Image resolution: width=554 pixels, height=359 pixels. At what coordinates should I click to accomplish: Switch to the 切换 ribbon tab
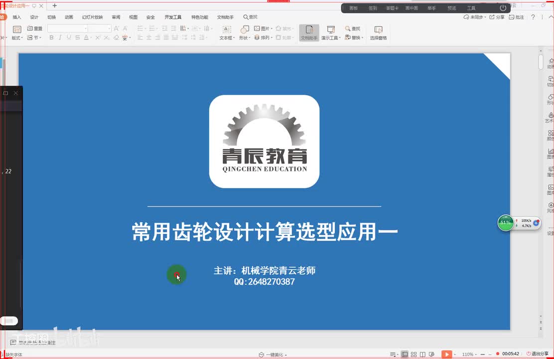(52, 17)
